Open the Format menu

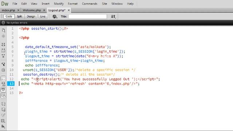pyautogui.click(x=73, y=4)
